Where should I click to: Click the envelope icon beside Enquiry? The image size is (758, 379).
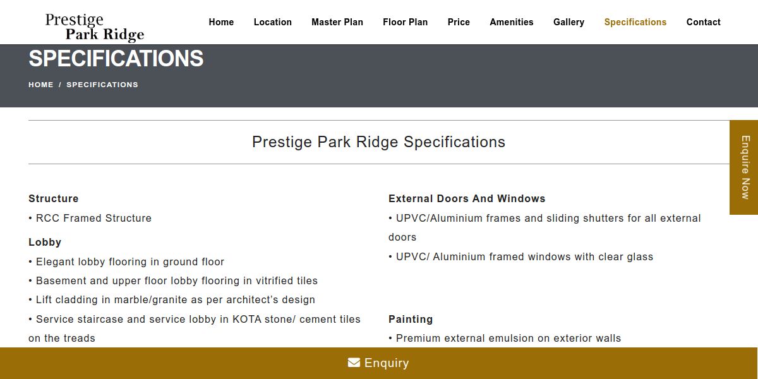354,363
